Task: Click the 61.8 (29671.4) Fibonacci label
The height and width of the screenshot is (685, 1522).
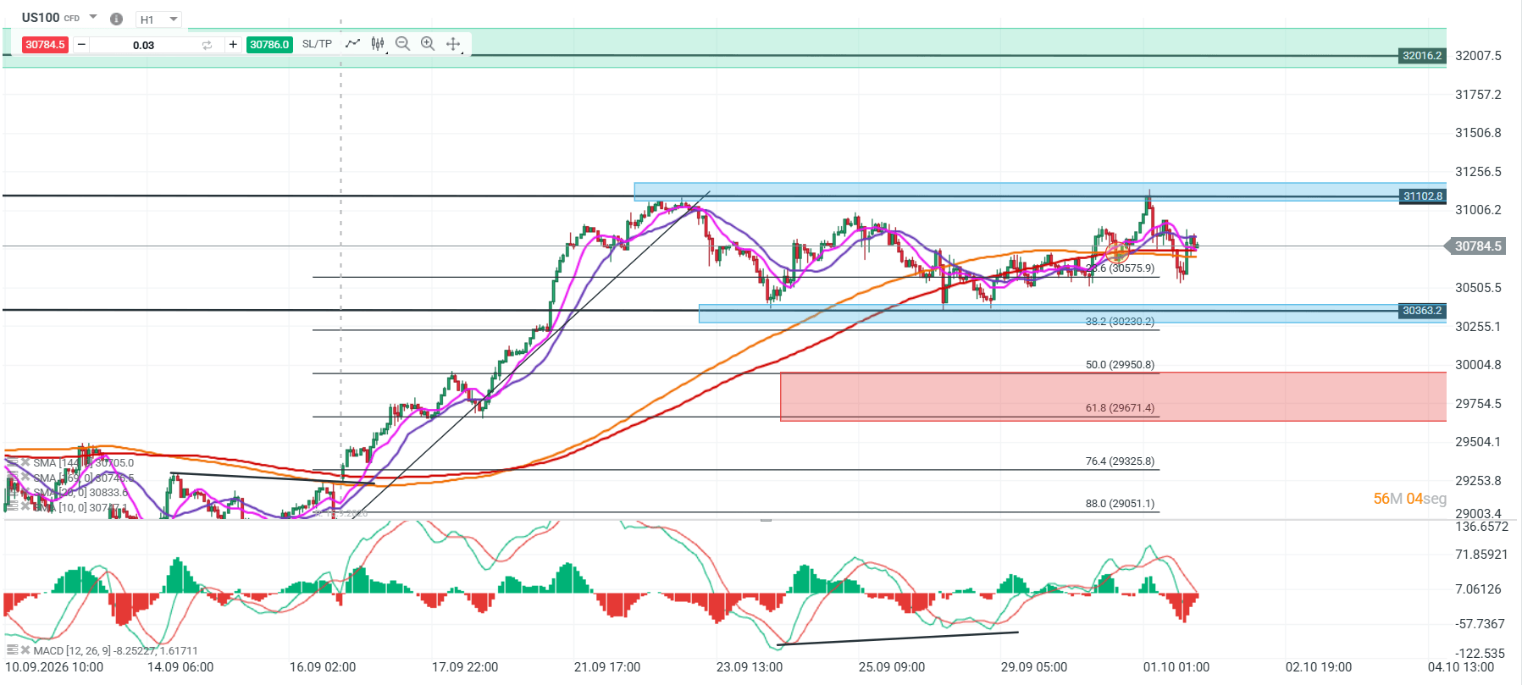Action: [1120, 408]
